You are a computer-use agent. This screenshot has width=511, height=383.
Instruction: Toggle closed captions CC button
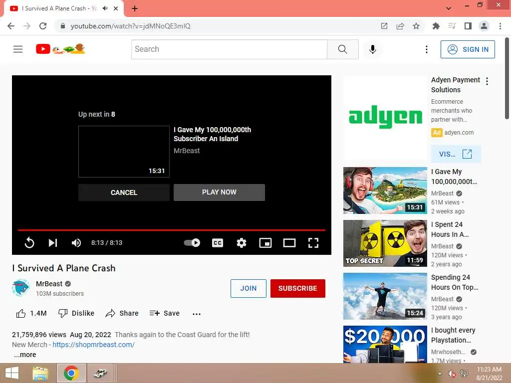218,243
